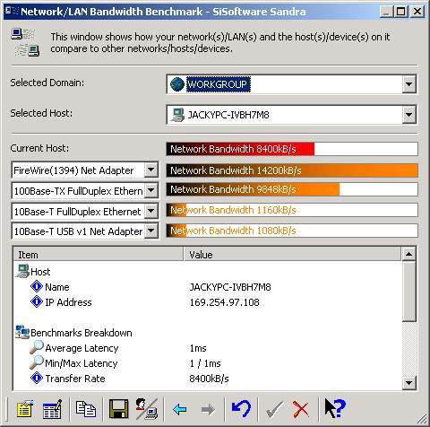Click the floppy disk save icon

[118, 408]
